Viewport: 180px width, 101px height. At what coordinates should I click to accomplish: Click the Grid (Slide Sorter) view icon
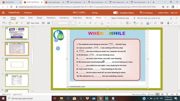162,94
